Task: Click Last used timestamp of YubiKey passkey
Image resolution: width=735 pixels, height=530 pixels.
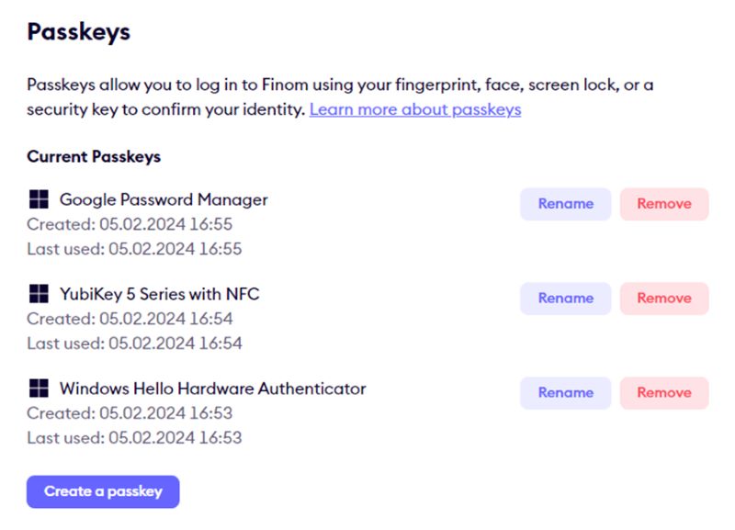Action: 138,343
